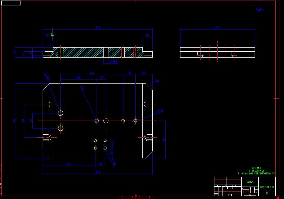Image resolution: width=284 pixels, height=199 pixels.
Task: Click the 323 dimension at top of main view
Action: (x=98, y=28)
